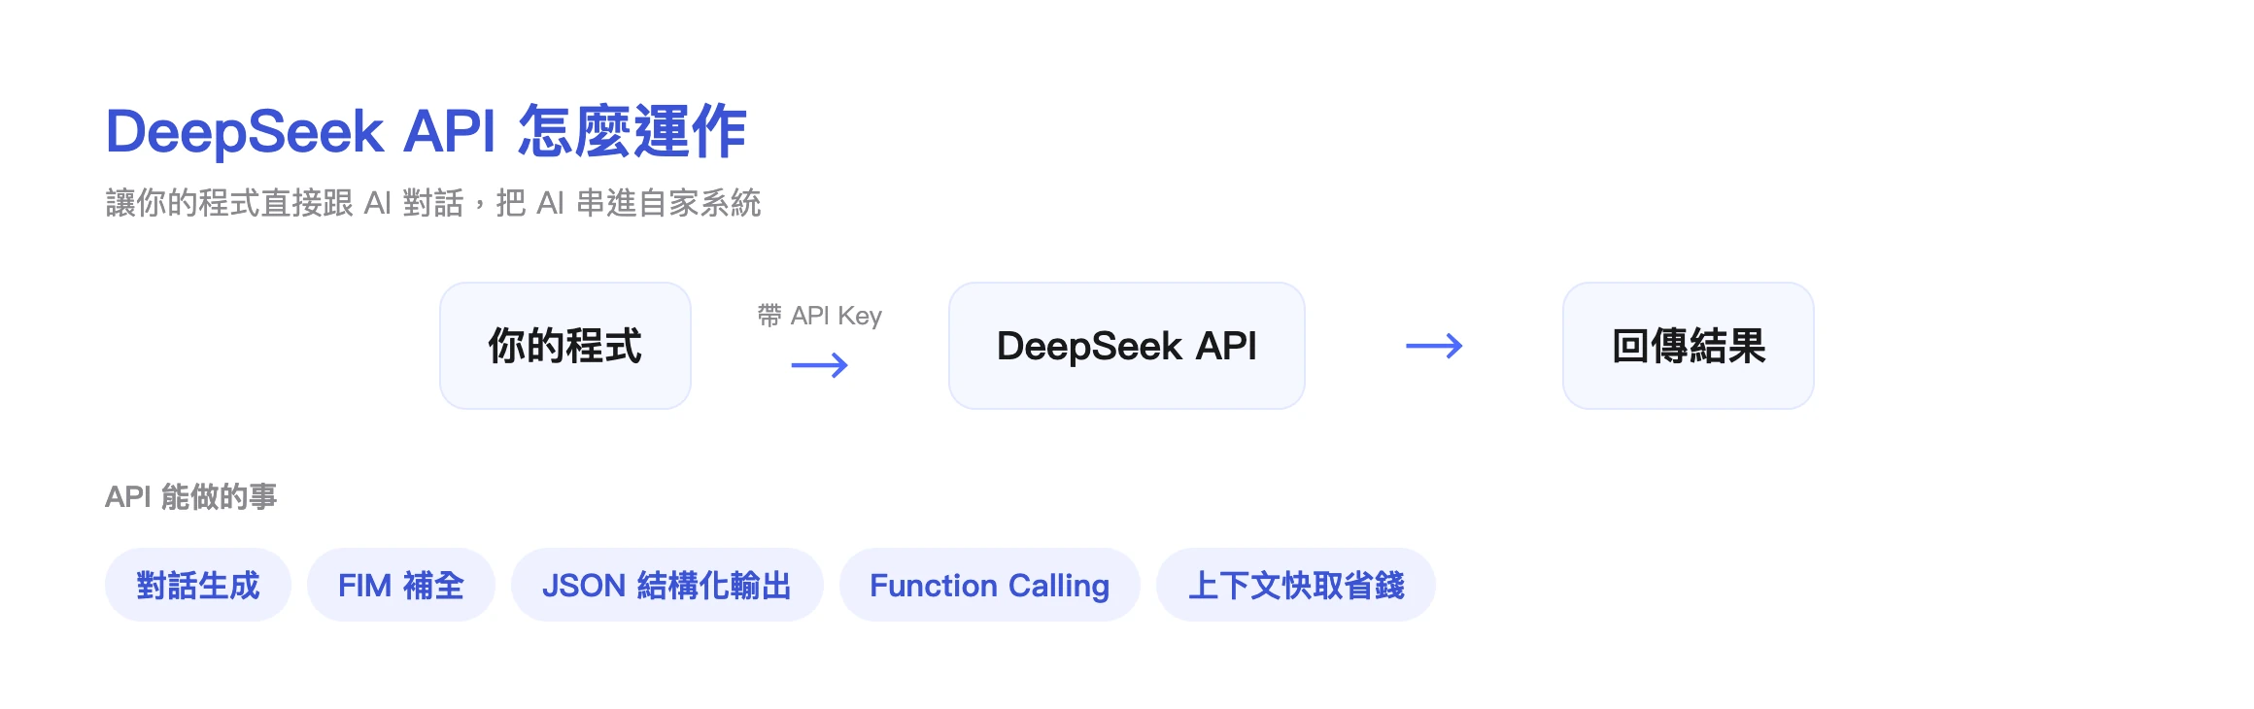Select the Function Calling pill
Screen dimensions: 2254x709
(990, 585)
